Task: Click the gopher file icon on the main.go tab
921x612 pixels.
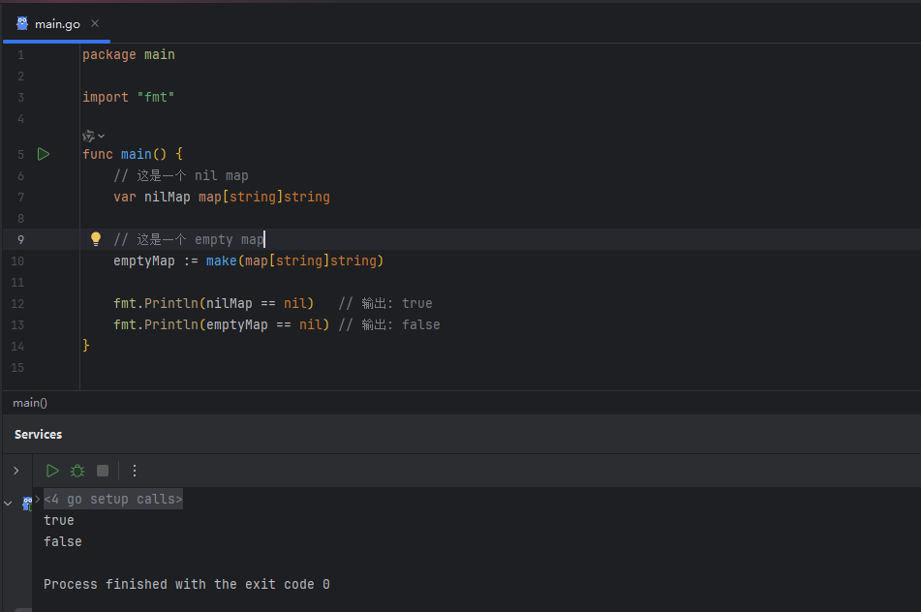Action: pos(22,23)
